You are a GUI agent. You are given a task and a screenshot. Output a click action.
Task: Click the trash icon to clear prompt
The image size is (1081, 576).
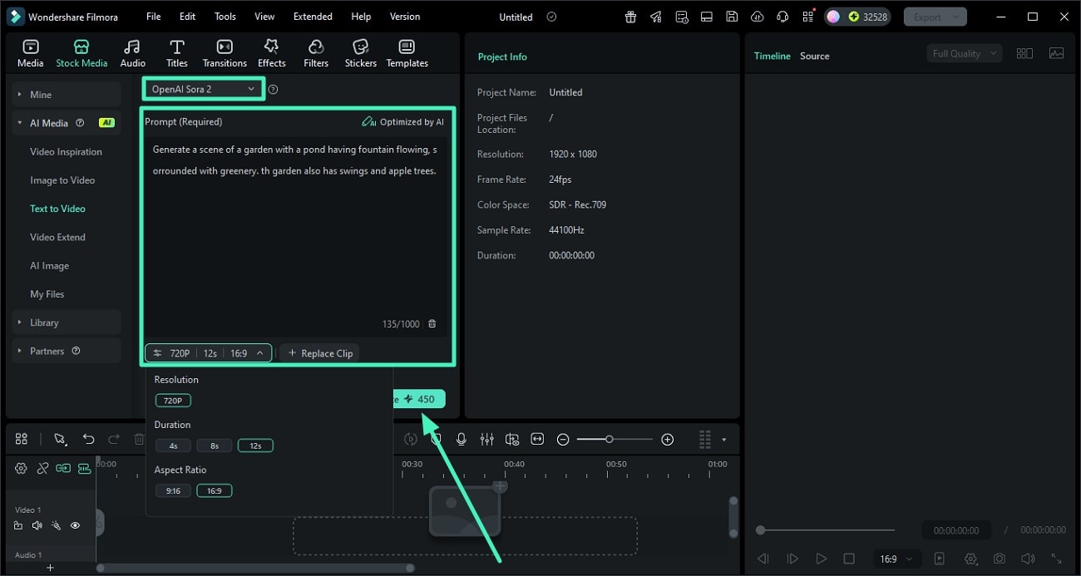(432, 324)
